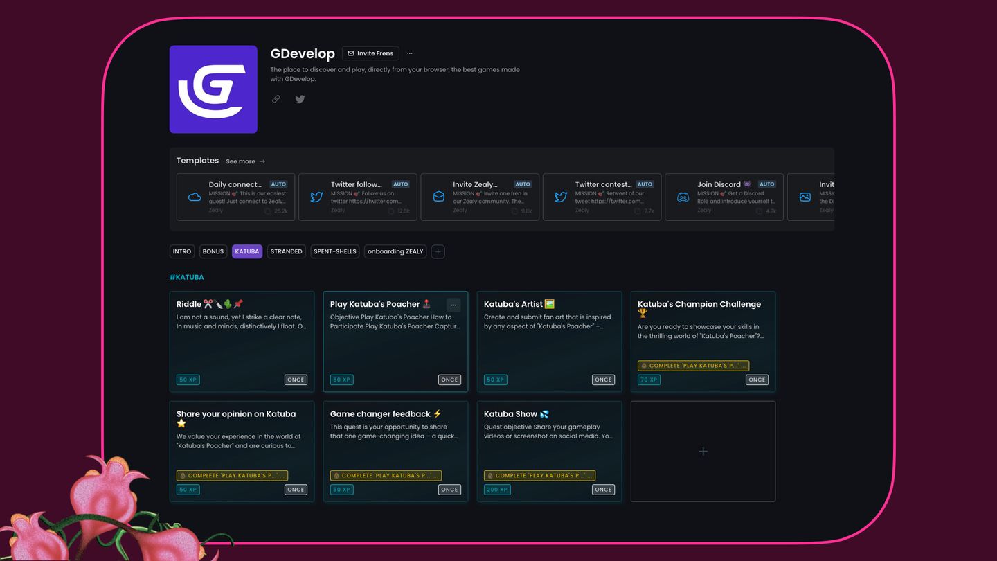Click the 70 XP badge on Champion Challenge
Image resolution: width=997 pixels, height=561 pixels.
[649, 380]
